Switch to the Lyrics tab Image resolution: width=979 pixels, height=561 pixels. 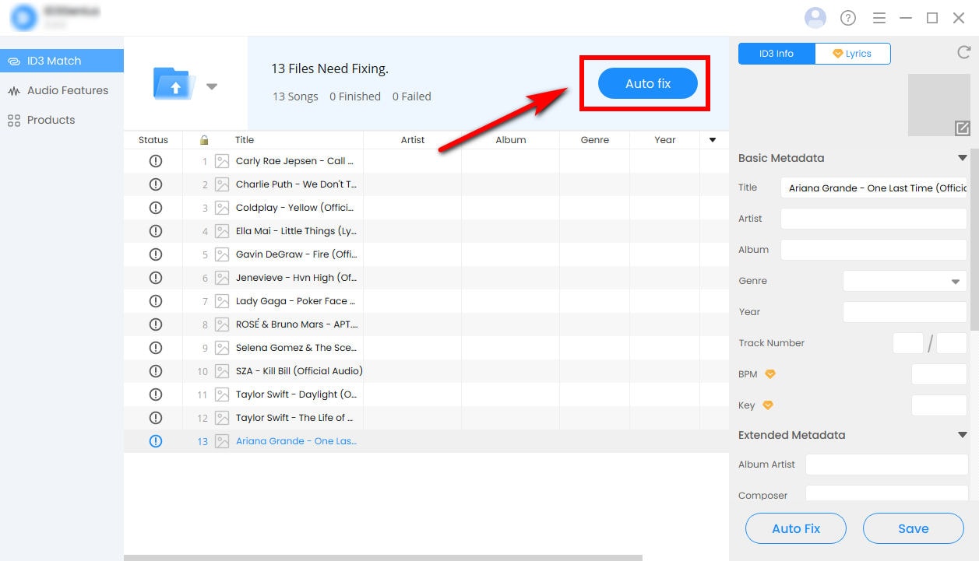tap(853, 54)
